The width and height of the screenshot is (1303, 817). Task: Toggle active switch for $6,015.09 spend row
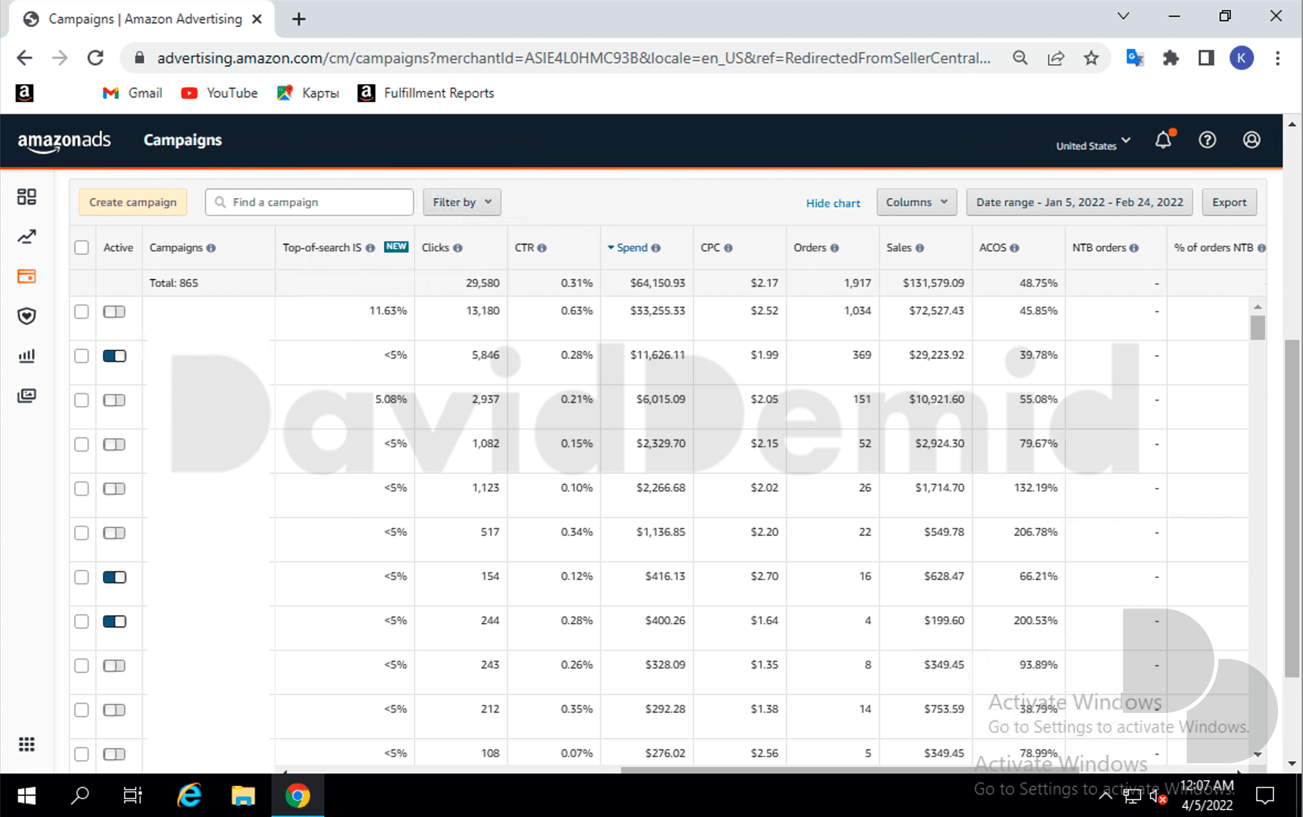pyautogui.click(x=115, y=400)
